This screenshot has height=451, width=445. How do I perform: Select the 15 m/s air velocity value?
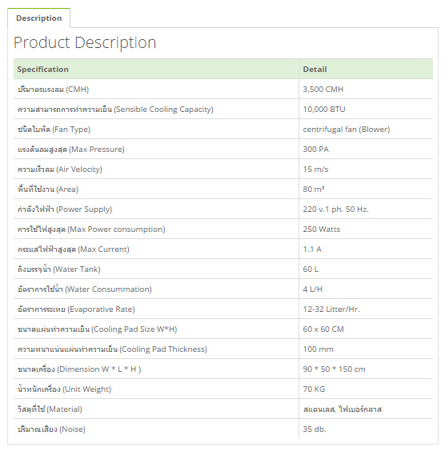point(315,170)
